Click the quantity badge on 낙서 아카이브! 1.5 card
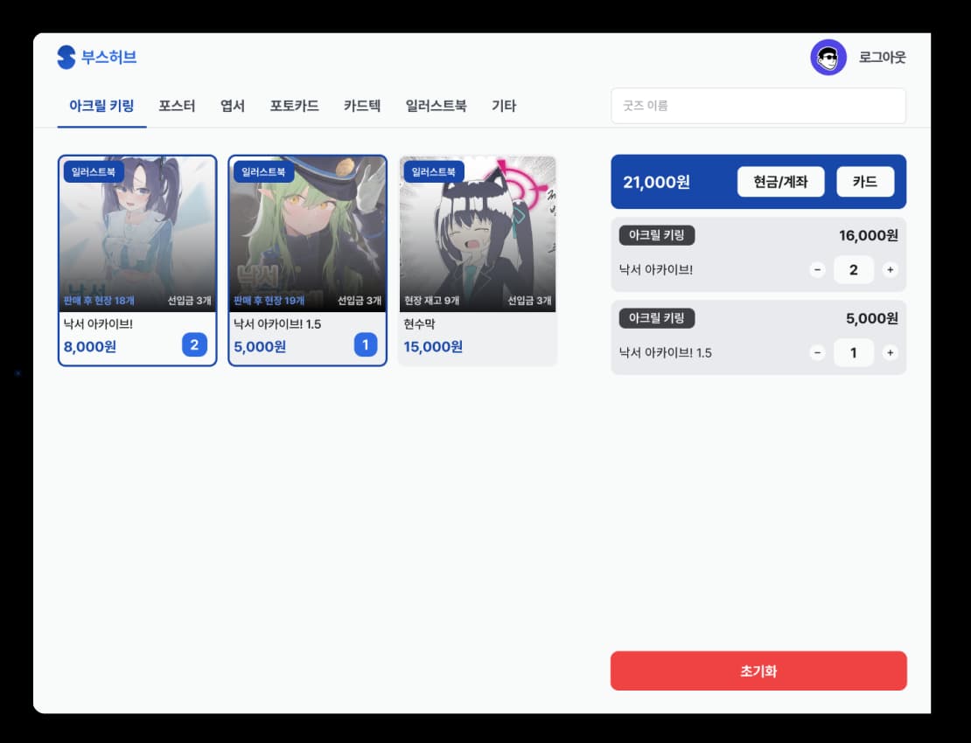The width and height of the screenshot is (971, 743). [x=366, y=345]
